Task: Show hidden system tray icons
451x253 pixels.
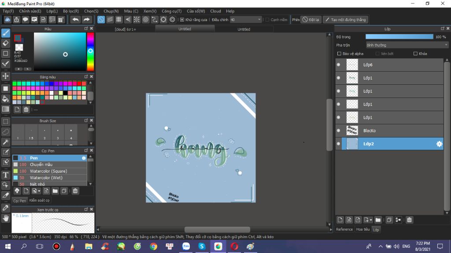Action: point(381,246)
